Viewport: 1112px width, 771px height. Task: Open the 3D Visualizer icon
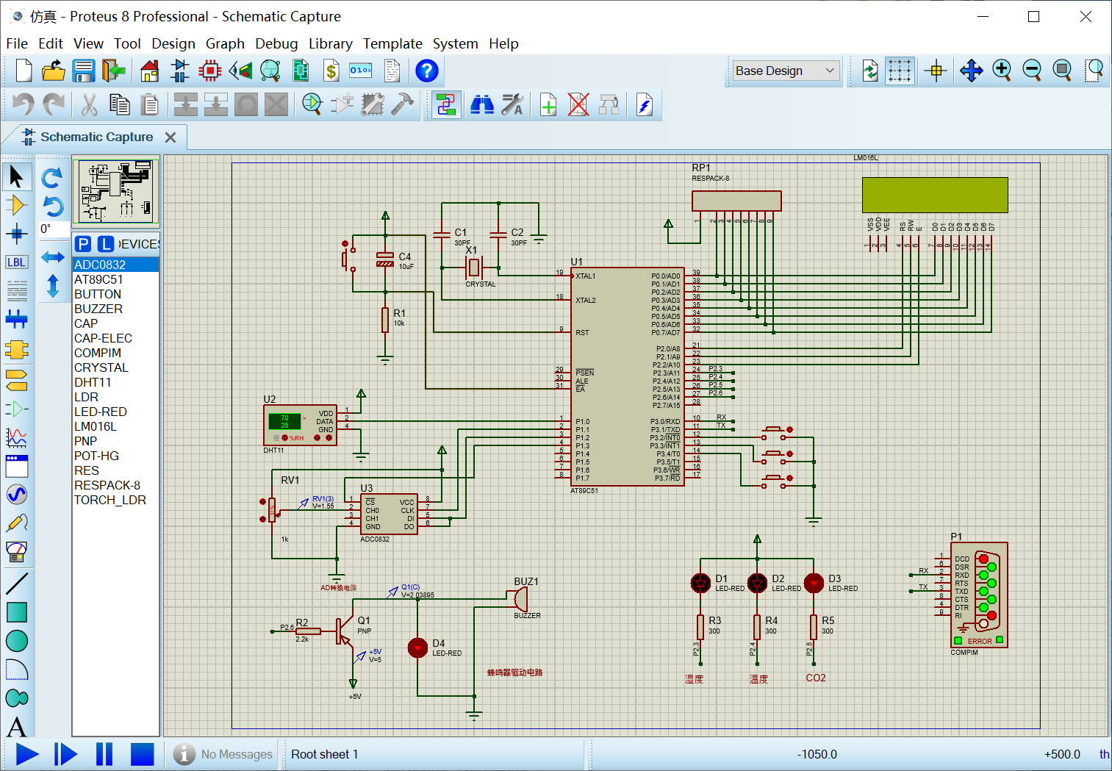[x=240, y=71]
